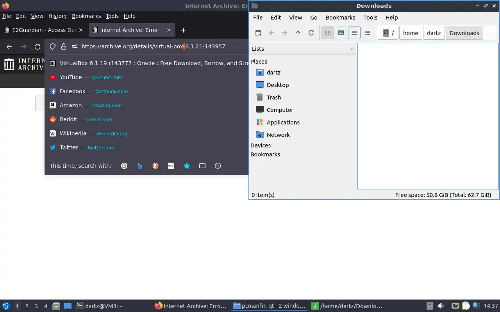Click the padlock site security icon
The width and height of the screenshot is (500, 312).
pos(64,46)
